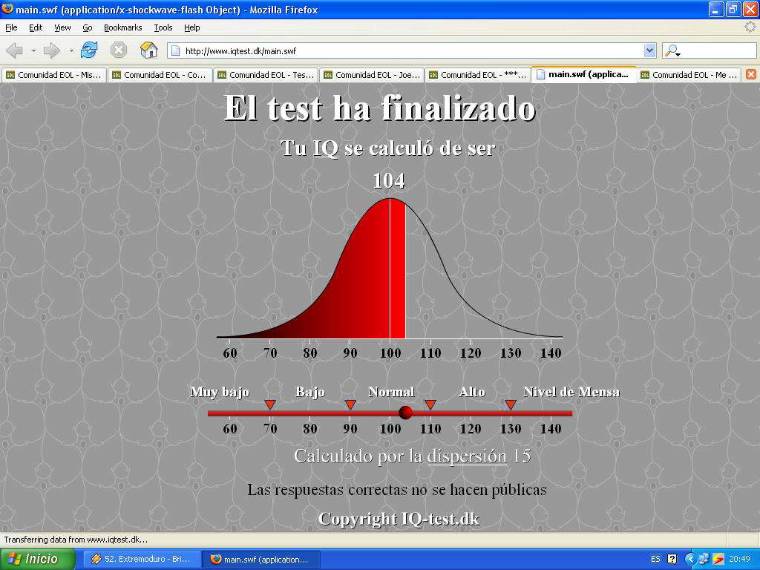Open the Back button history dropdown arrow
The height and width of the screenshot is (570, 760).
[33, 50]
